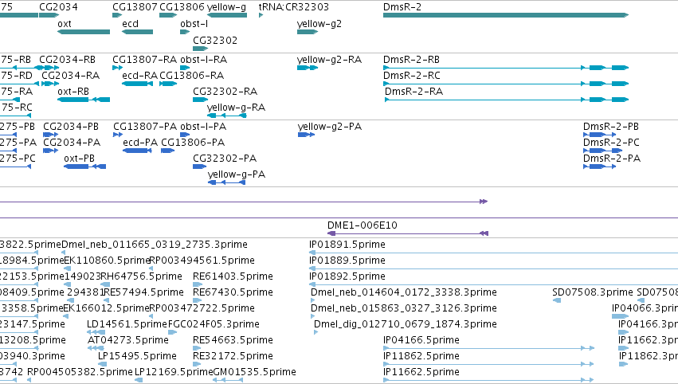
Task: Select the DME1-006E10 clone feature
Action: click(408, 233)
